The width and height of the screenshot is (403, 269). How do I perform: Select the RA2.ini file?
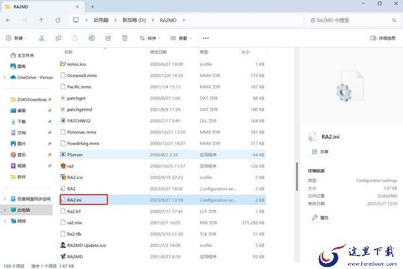pyautogui.click(x=163, y=200)
